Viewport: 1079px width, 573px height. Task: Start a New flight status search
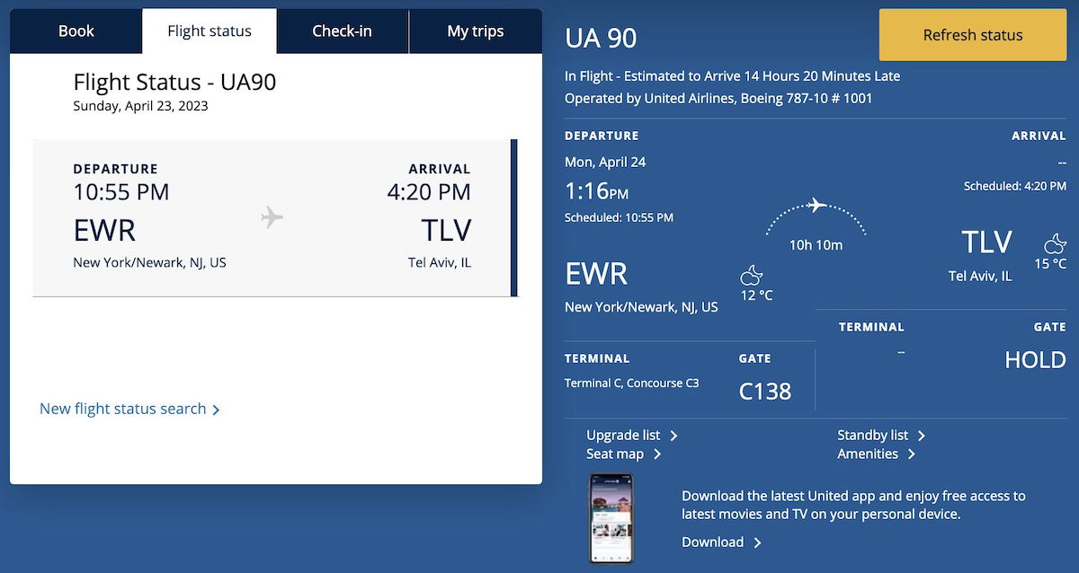123,409
